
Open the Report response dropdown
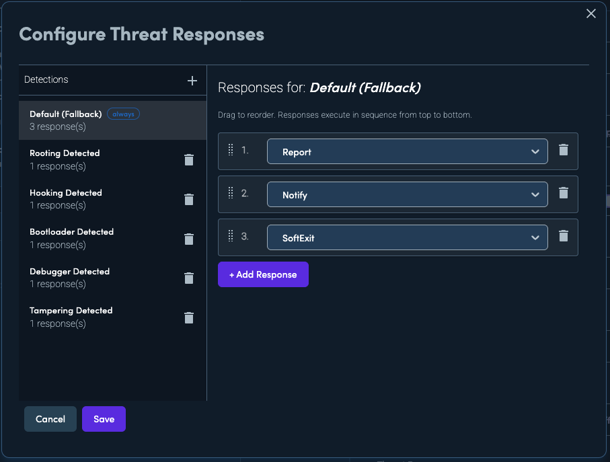click(408, 151)
